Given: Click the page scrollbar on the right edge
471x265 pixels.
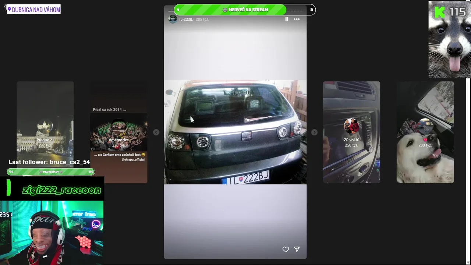Looking at the screenshot, I should pyautogui.click(x=468, y=169).
